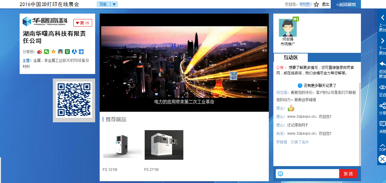This screenshot has width=386, height=183.
Task: Like the company with 赞 button
Action: coord(82,23)
